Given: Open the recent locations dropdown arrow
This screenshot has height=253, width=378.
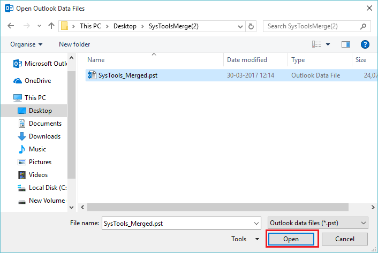Looking at the screenshot, I should coord(39,26).
